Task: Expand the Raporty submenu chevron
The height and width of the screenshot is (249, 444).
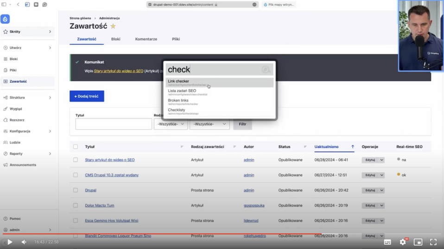Action: 50,154
